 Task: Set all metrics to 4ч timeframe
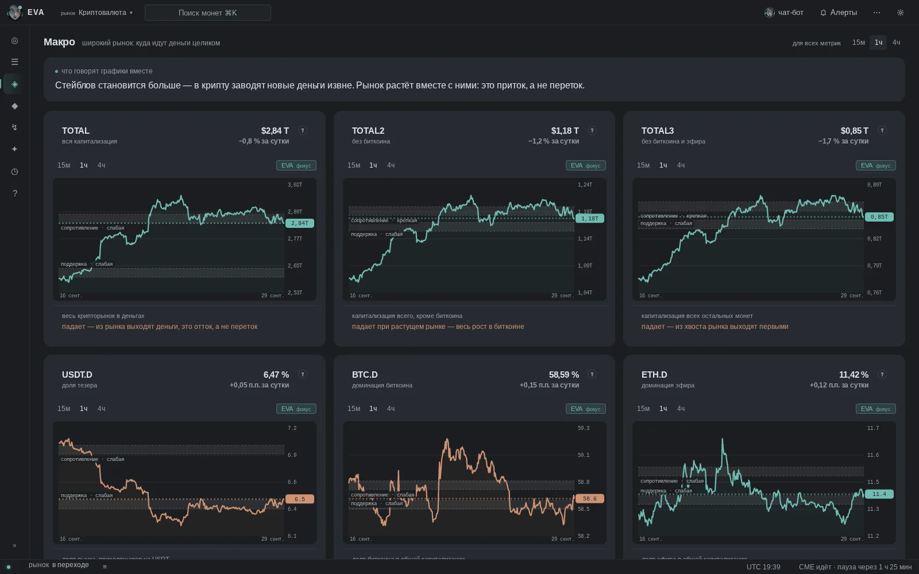(x=896, y=42)
